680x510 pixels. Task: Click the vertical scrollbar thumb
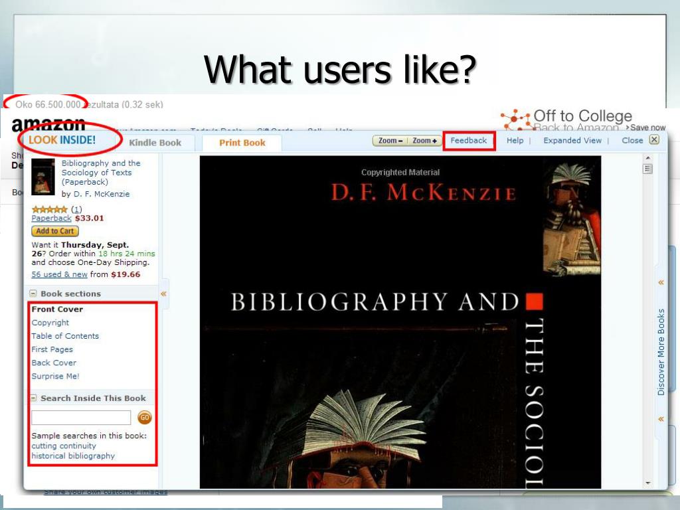(x=648, y=169)
